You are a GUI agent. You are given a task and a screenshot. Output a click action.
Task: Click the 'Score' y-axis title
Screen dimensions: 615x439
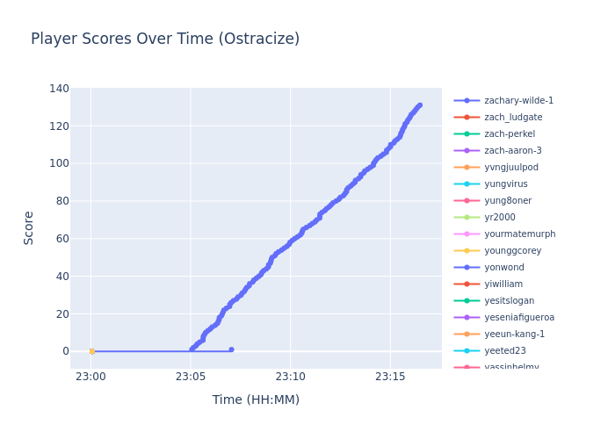point(28,227)
